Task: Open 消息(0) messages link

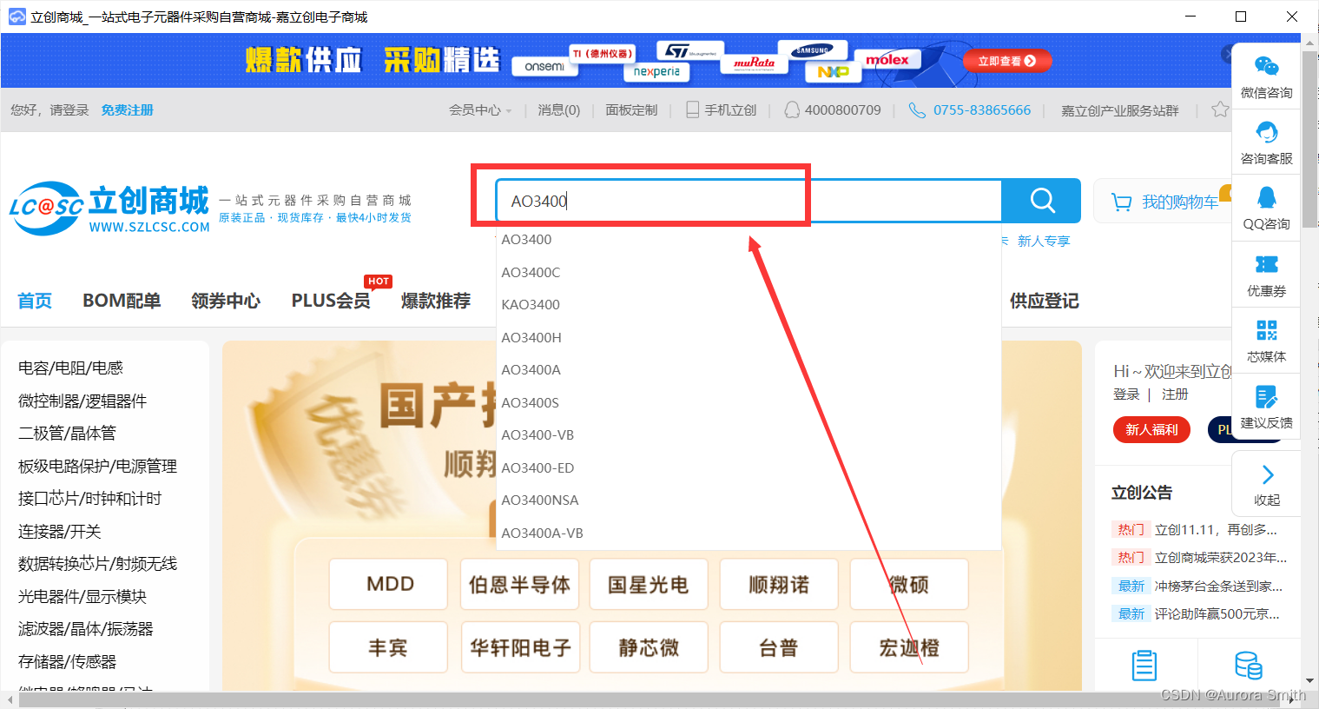Action: [x=558, y=110]
